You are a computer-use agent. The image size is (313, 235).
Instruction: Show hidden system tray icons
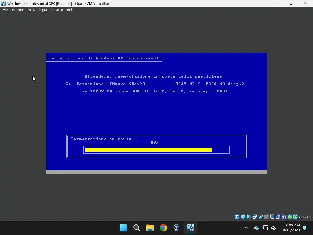[x=246, y=228]
